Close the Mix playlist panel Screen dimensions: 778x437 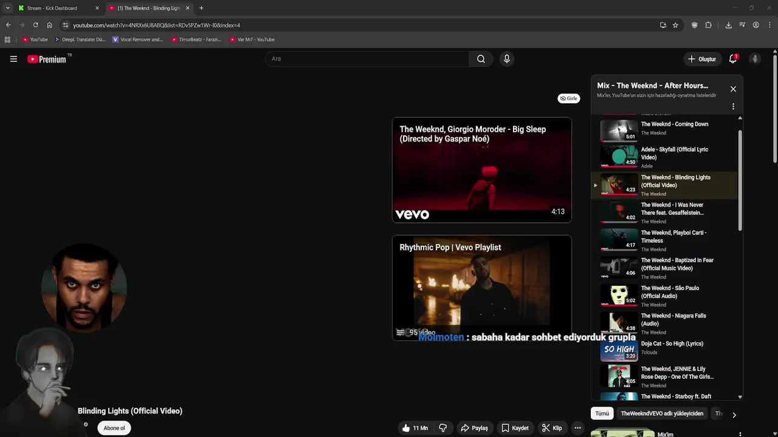(x=733, y=89)
